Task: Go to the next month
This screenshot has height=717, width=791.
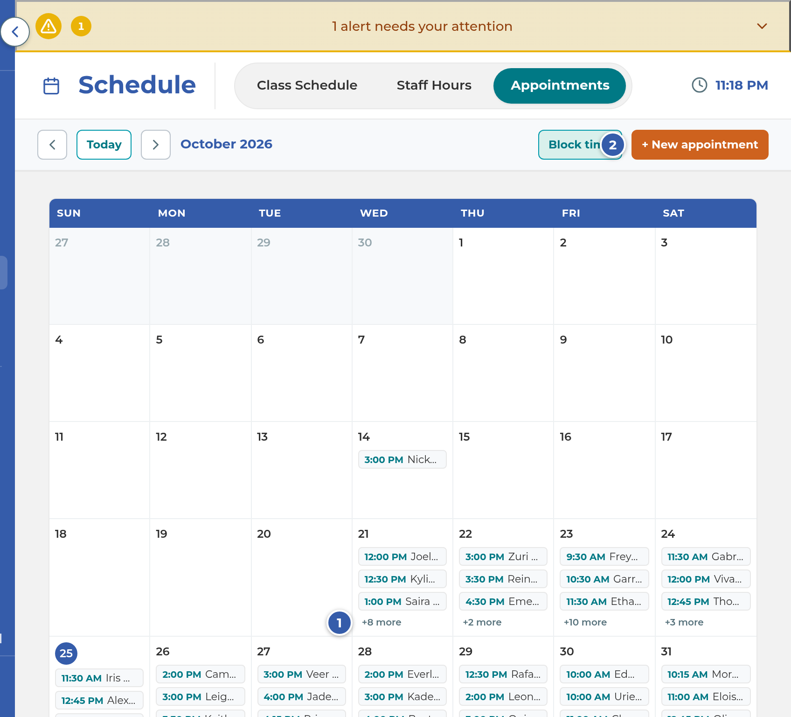Action: click(156, 145)
